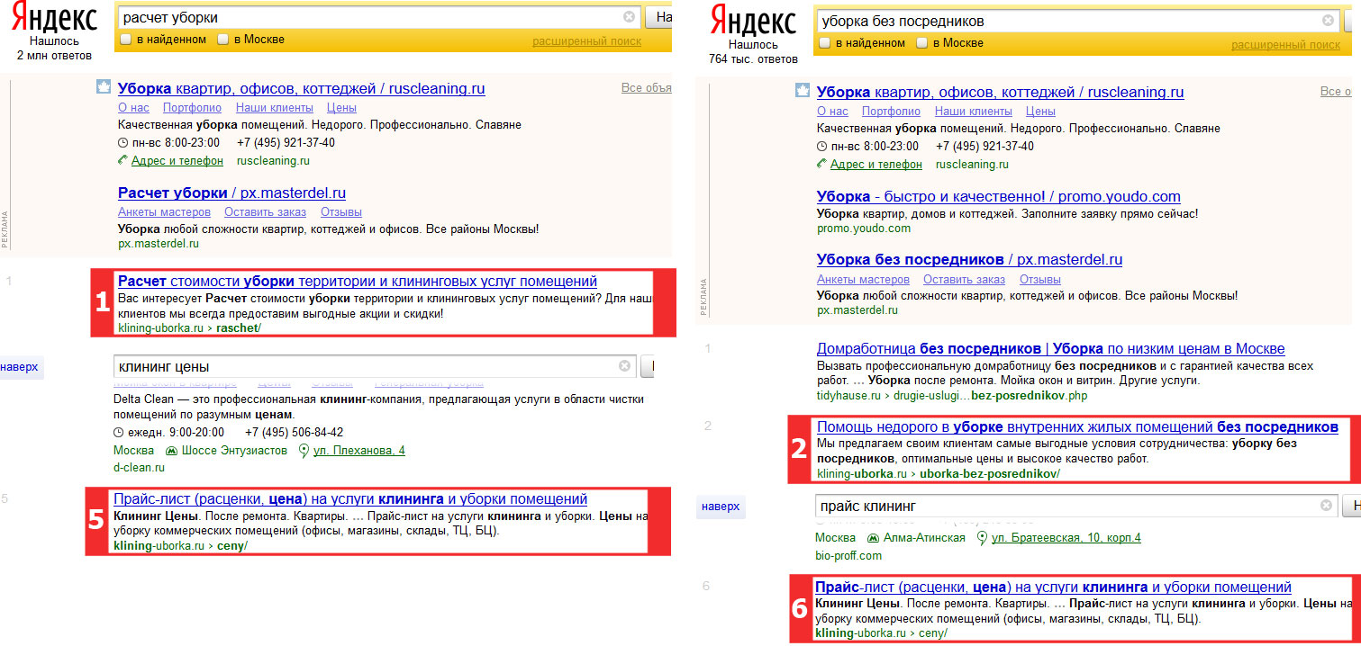
Task: Click 'bio-proff.com' green URL
Action: [848, 556]
